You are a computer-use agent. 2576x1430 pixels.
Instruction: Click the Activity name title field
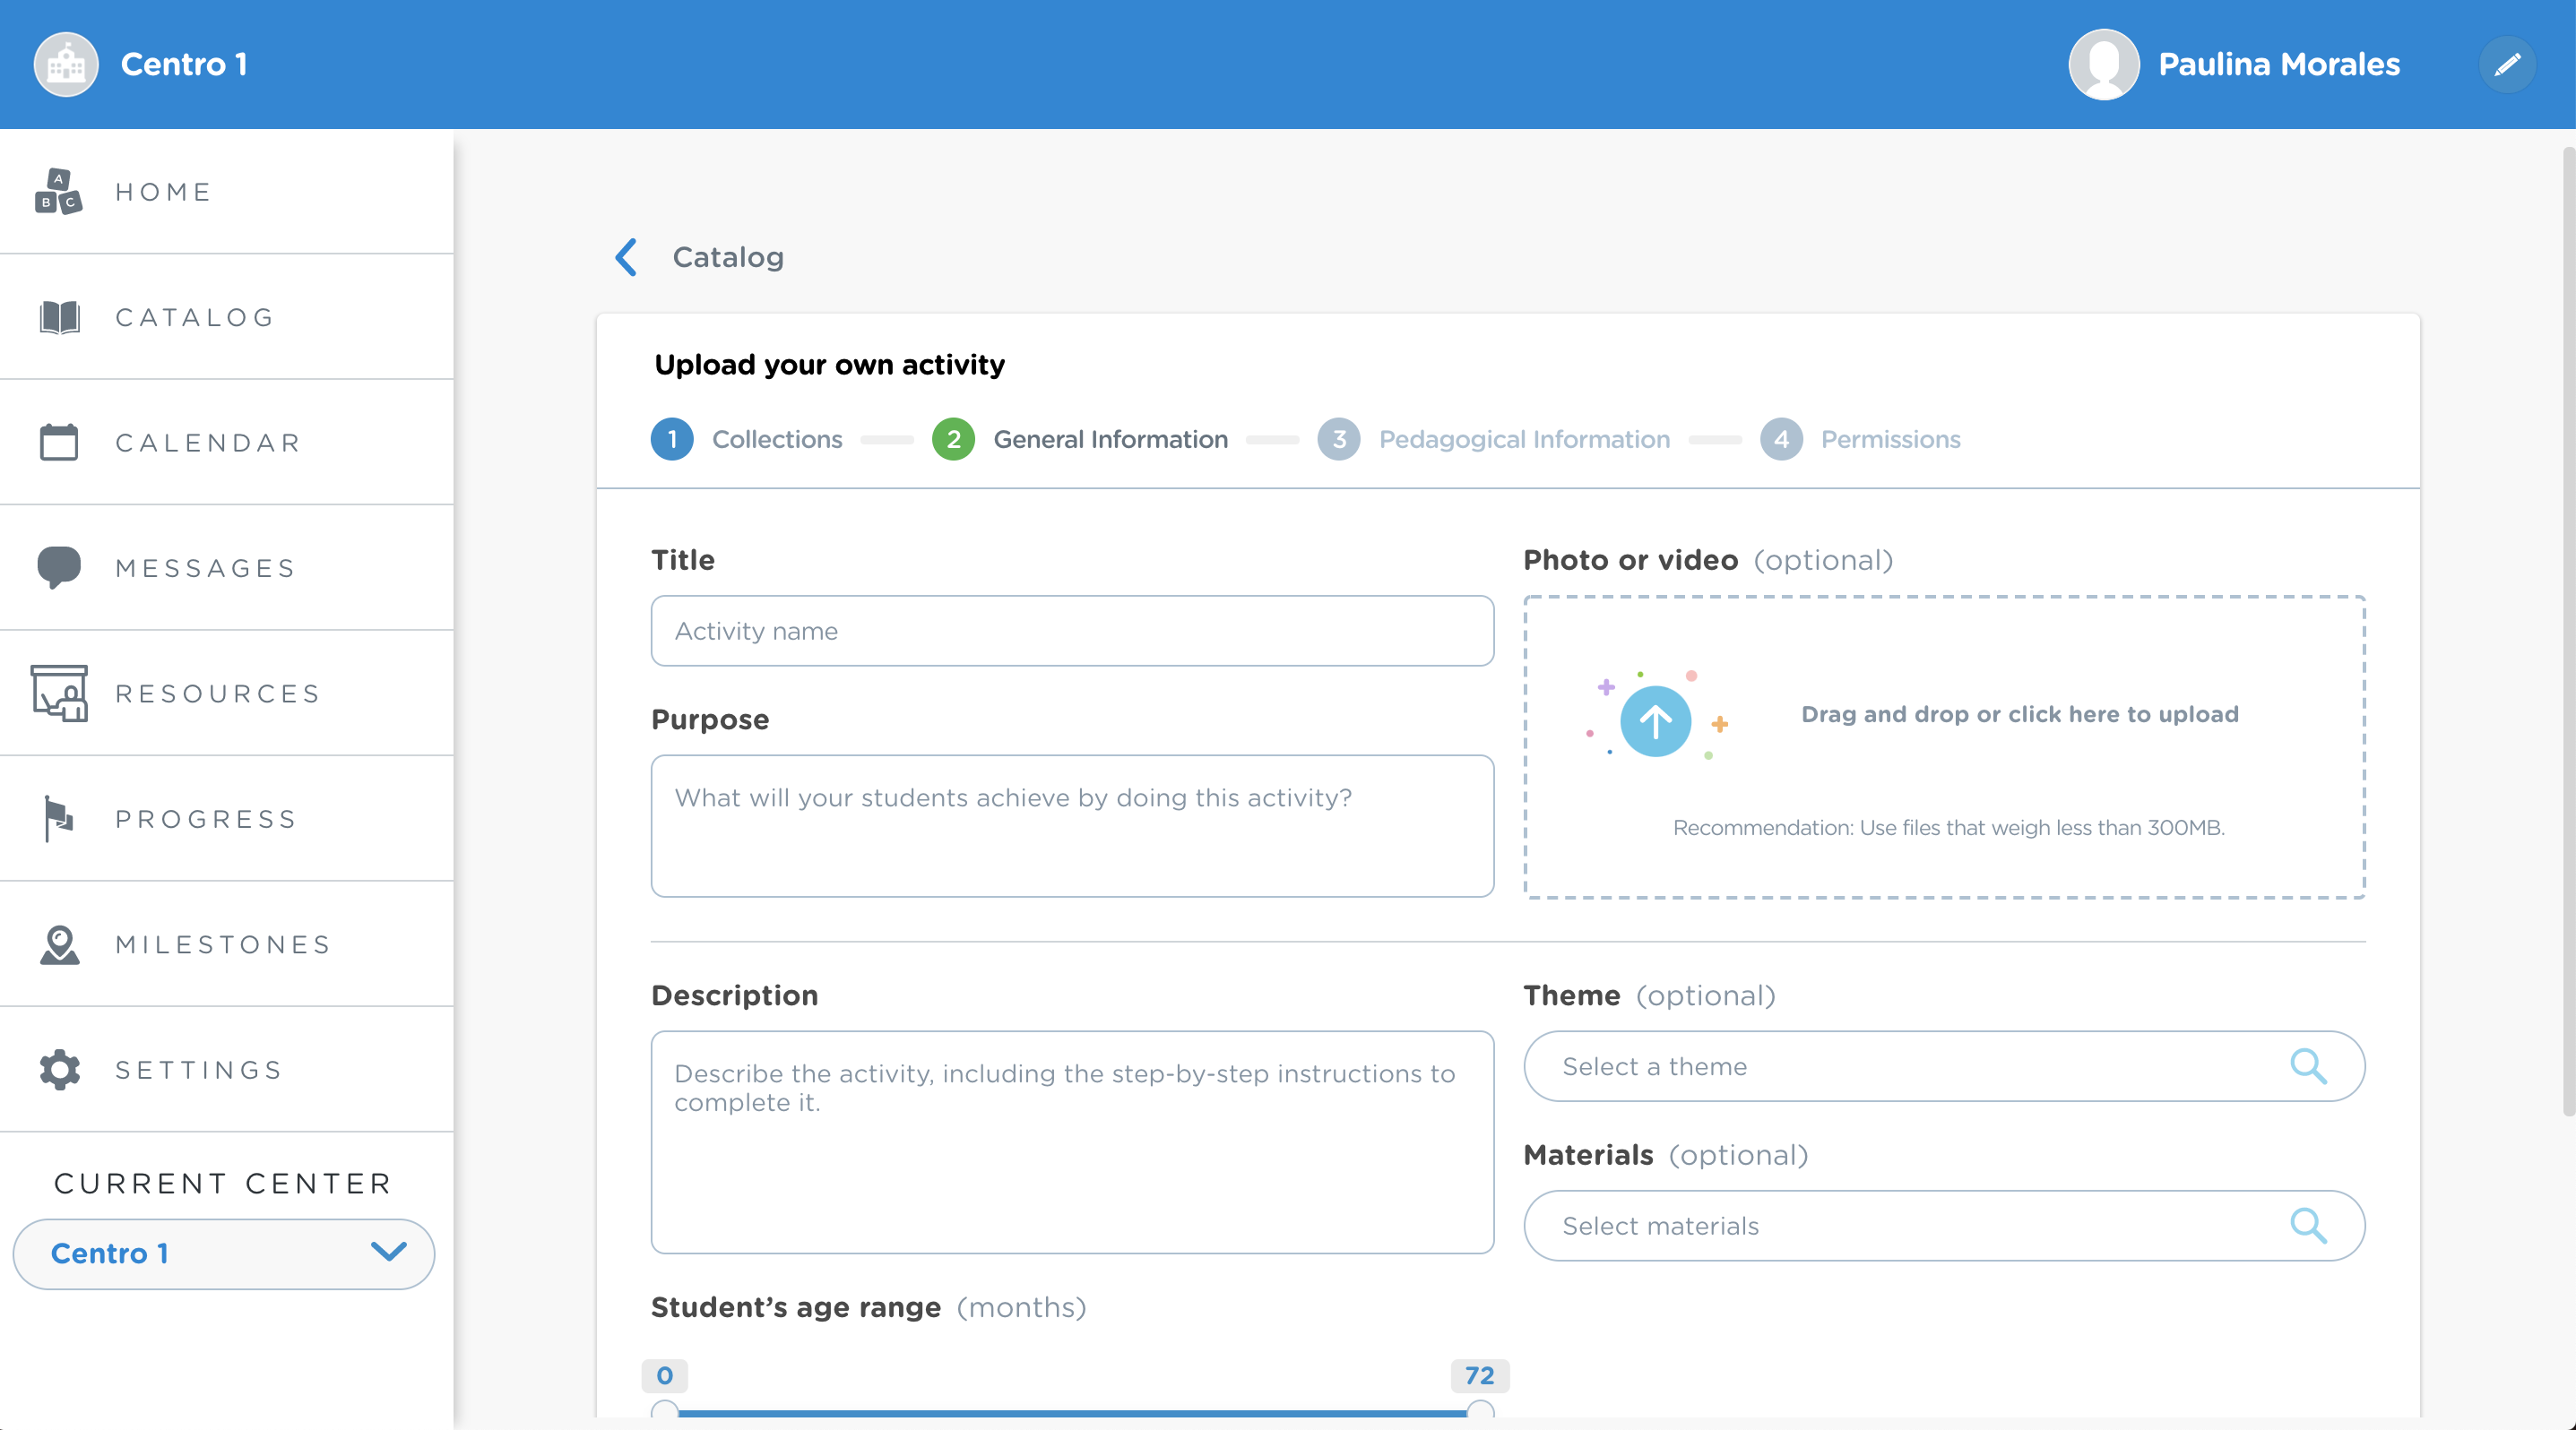click(x=1072, y=631)
